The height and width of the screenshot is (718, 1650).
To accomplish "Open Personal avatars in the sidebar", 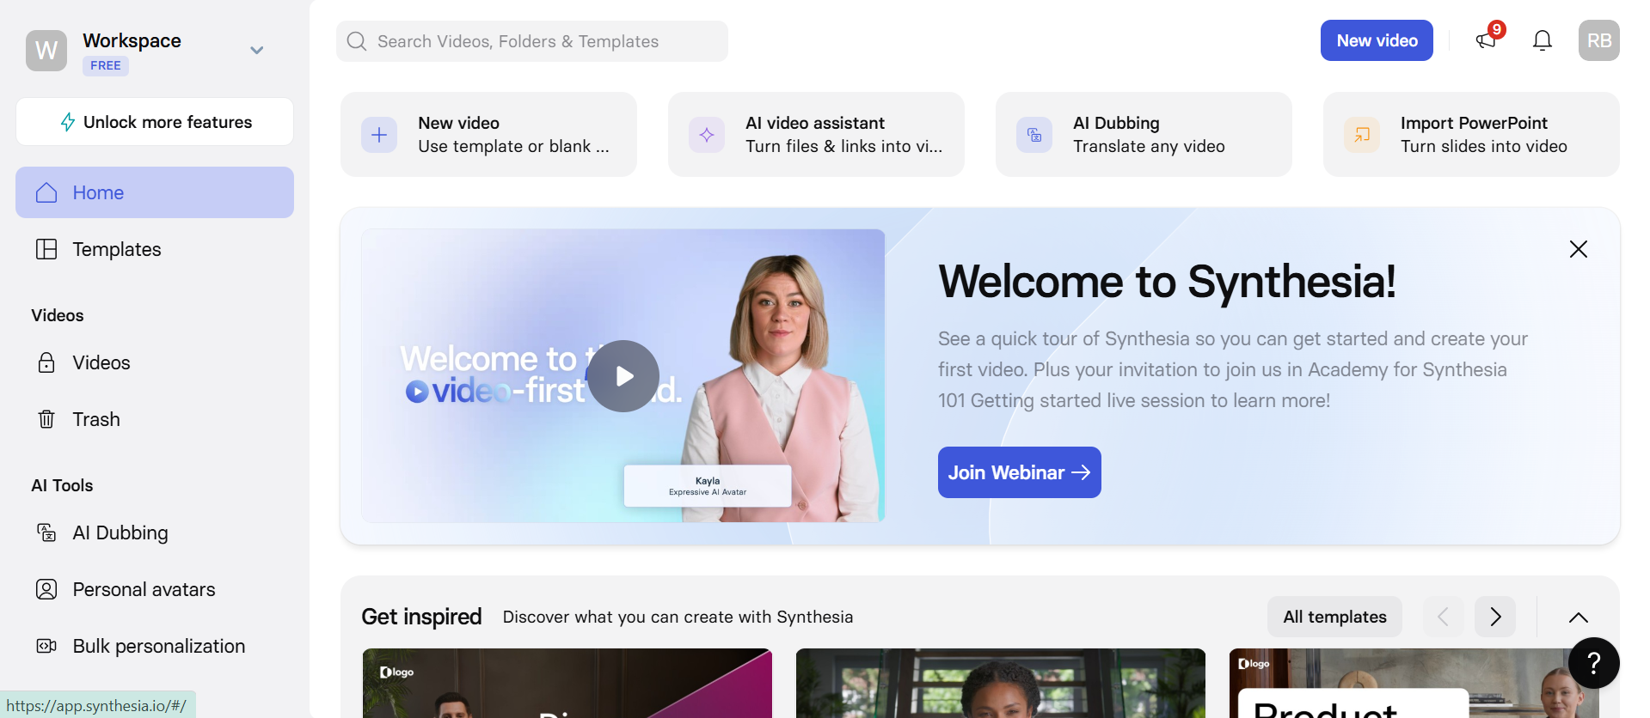I will (x=144, y=589).
